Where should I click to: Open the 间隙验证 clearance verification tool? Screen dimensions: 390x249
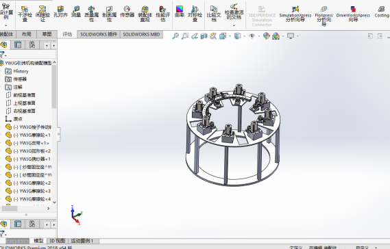click(42, 14)
